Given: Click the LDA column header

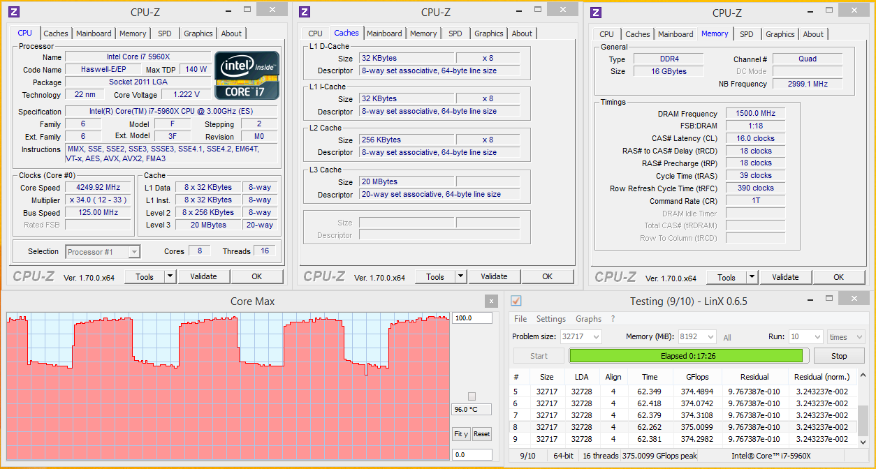Looking at the screenshot, I should [582, 377].
